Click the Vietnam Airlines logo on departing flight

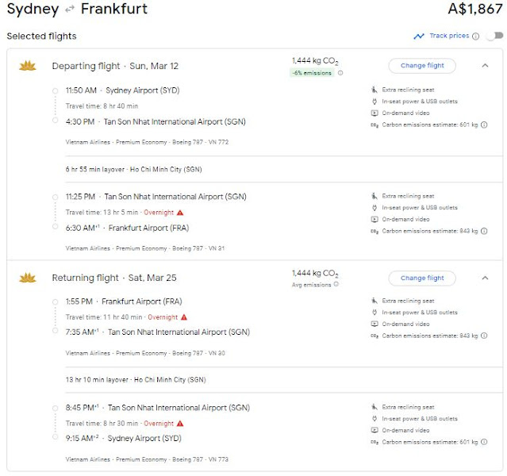tap(28, 66)
